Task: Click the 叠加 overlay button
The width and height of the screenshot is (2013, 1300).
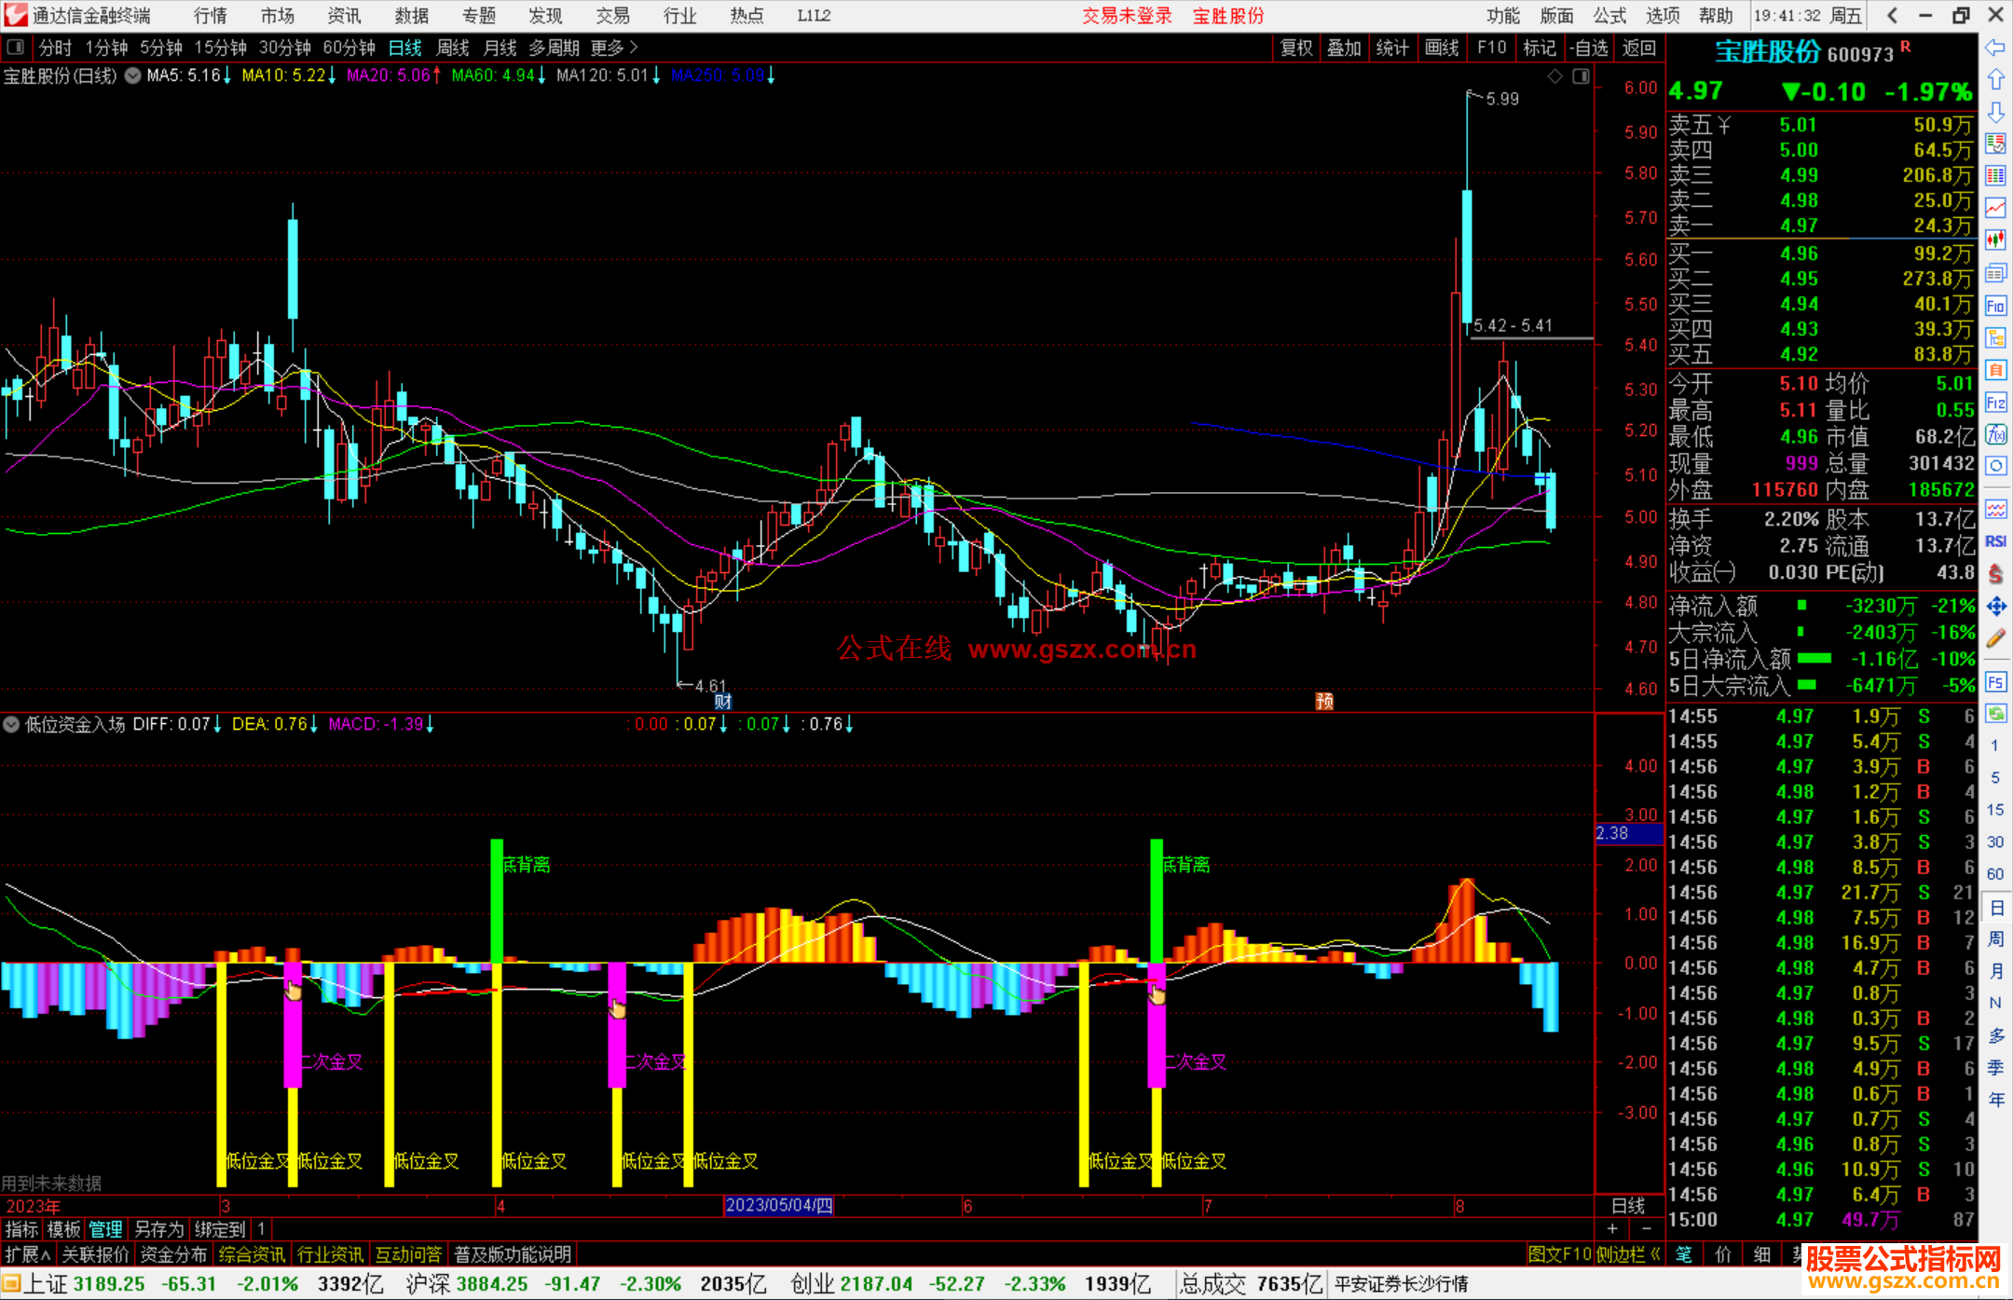Action: (x=1344, y=48)
